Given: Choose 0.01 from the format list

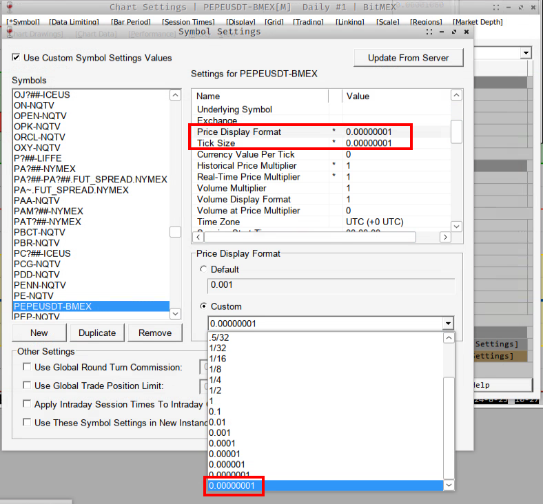Looking at the screenshot, I should pyautogui.click(x=325, y=422).
